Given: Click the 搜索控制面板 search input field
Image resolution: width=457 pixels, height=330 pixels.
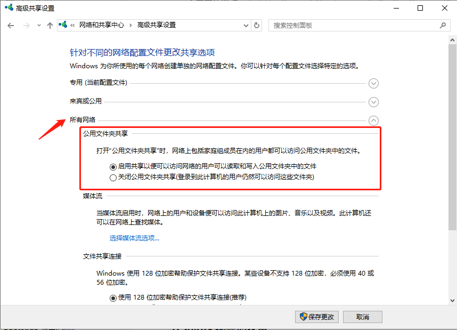Looking at the screenshot, I should pos(346,25).
